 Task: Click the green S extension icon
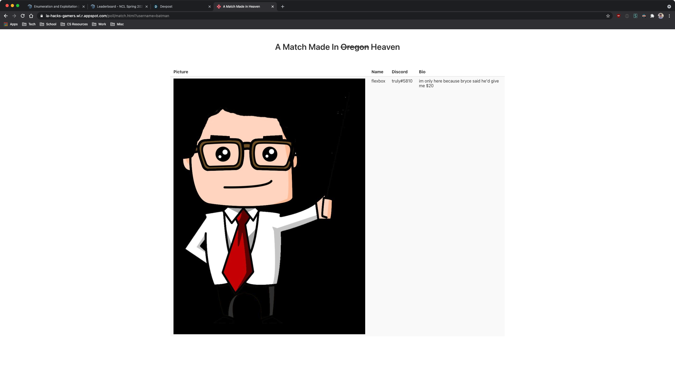point(635,16)
